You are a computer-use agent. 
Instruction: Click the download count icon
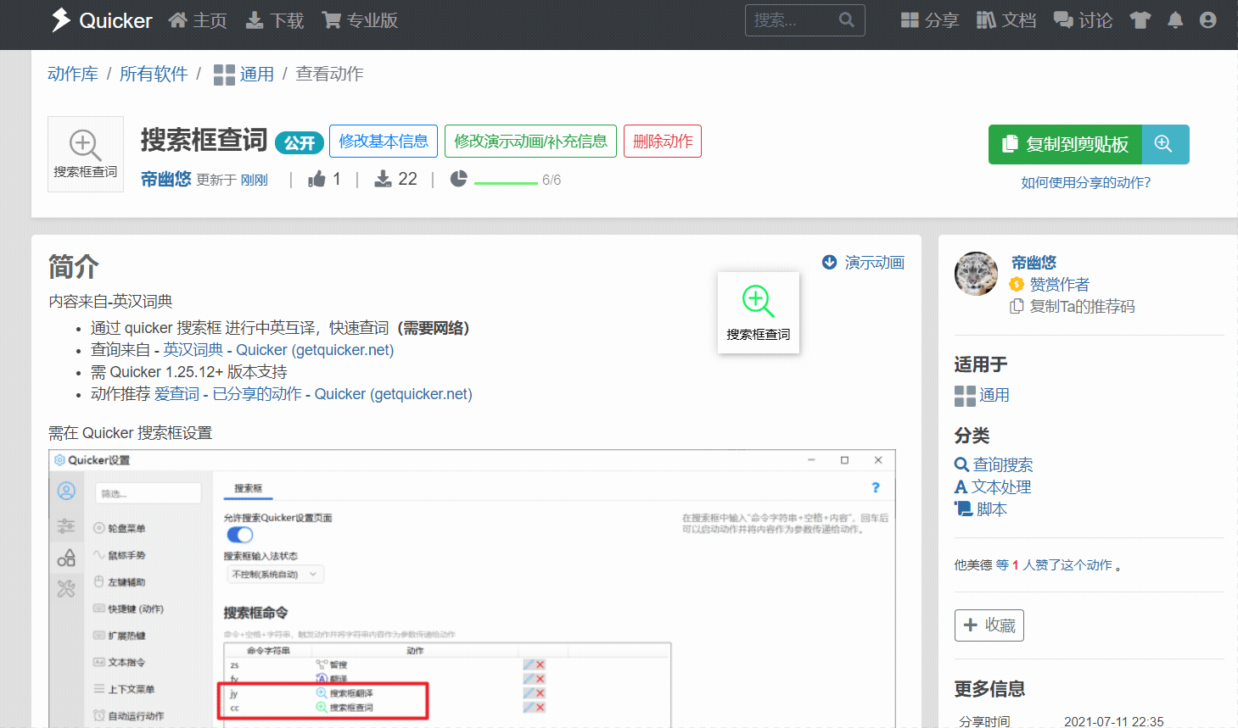pyautogui.click(x=384, y=179)
